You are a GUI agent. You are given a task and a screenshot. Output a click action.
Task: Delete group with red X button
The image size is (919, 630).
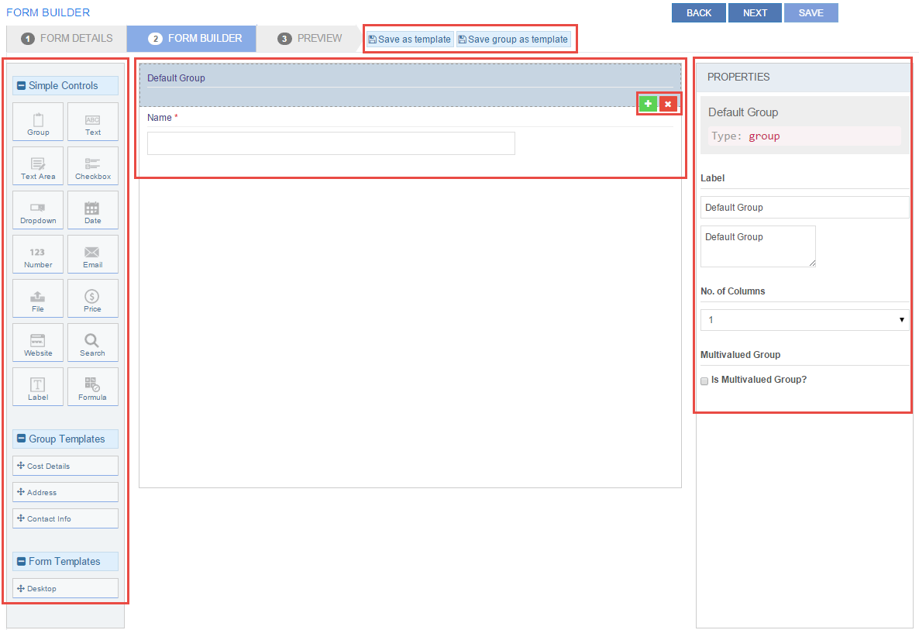668,104
